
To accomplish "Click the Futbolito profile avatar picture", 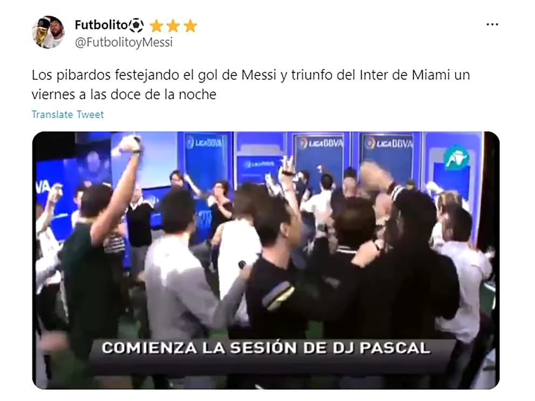I will click(48, 32).
